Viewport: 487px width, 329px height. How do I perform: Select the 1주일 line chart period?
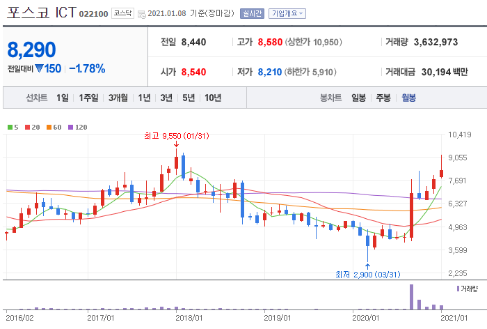click(88, 98)
